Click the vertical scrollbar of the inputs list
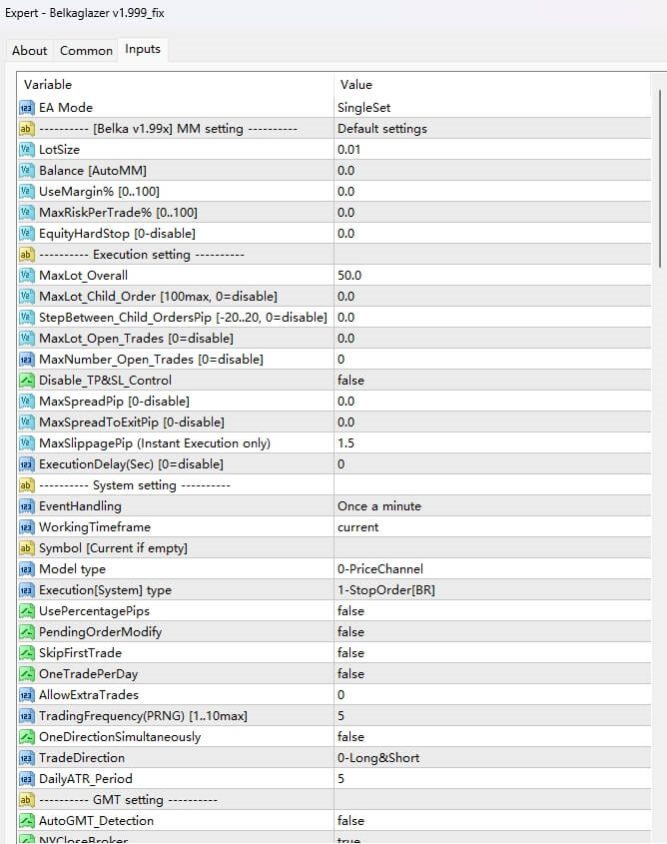The image size is (667, 844). point(658,180)
